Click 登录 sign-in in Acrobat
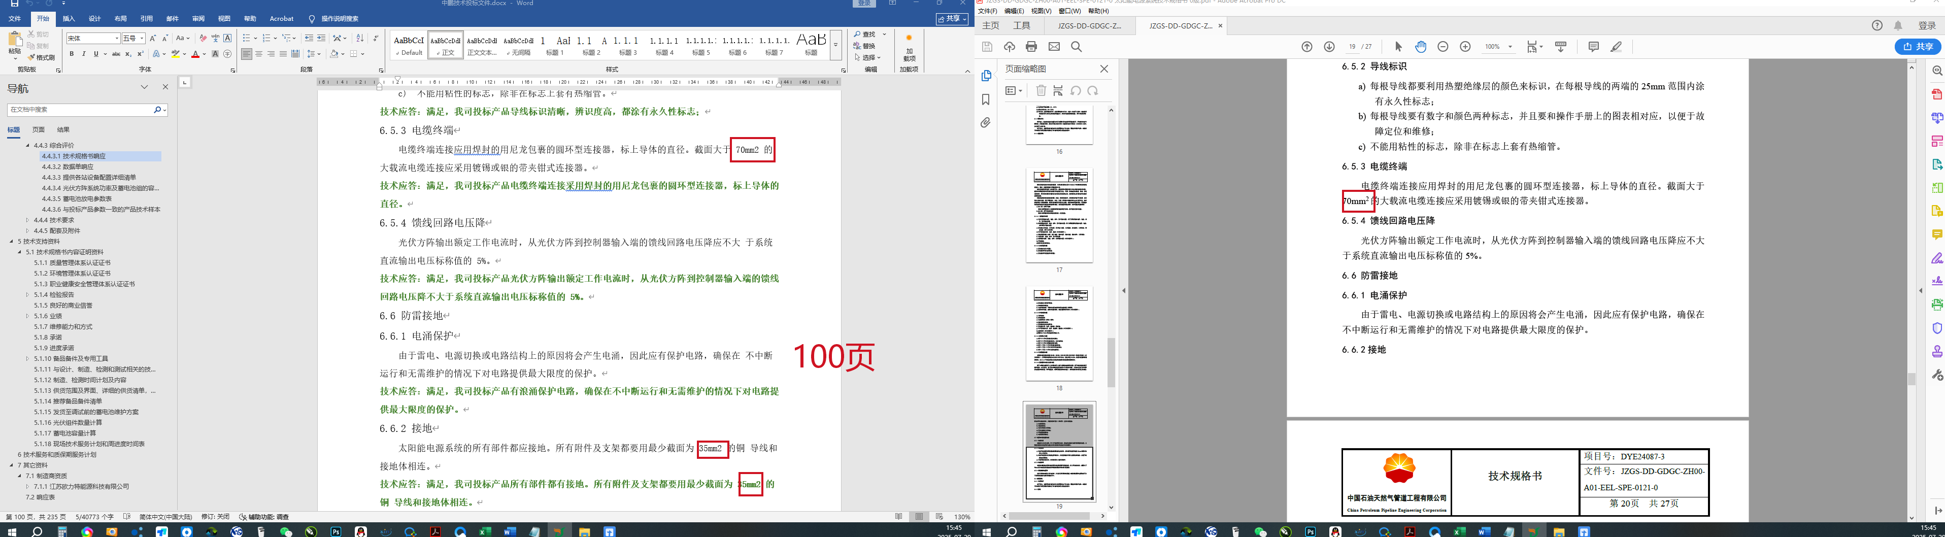This screenshot has height=537, width=1945. pyautogui.click(x=1928, y=26)
